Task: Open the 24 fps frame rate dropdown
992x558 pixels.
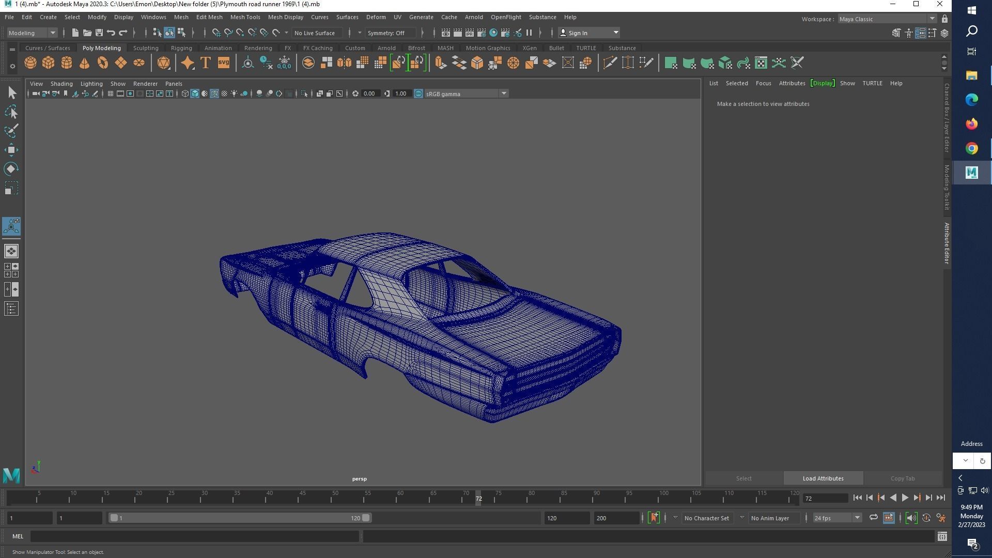Action: pos(836,518)
